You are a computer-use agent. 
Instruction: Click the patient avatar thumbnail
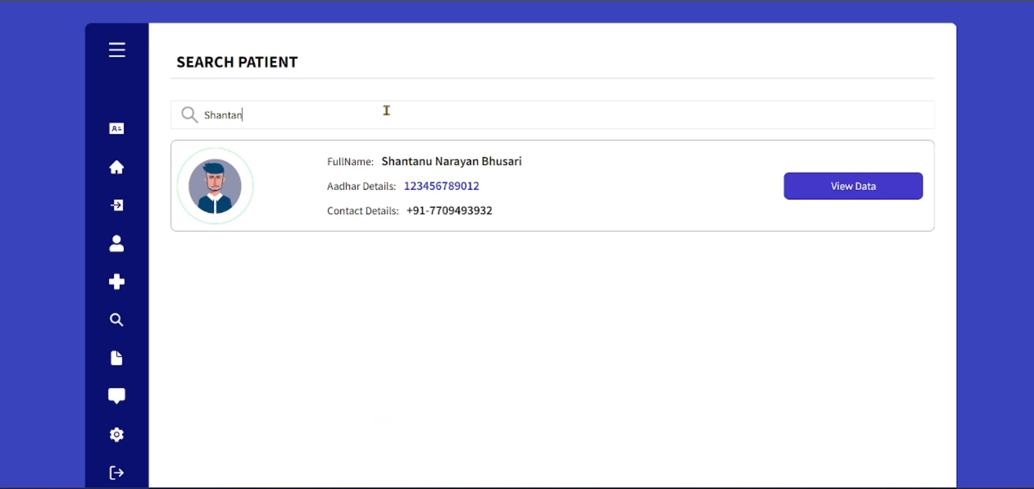click(x=215, y=186)
